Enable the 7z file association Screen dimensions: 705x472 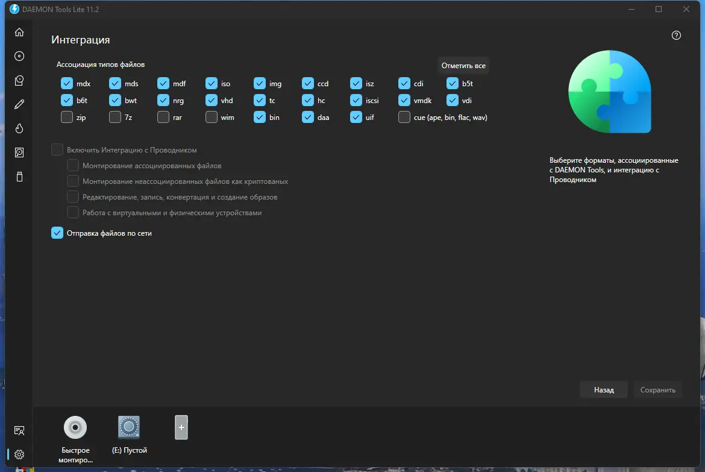[114, 117]
